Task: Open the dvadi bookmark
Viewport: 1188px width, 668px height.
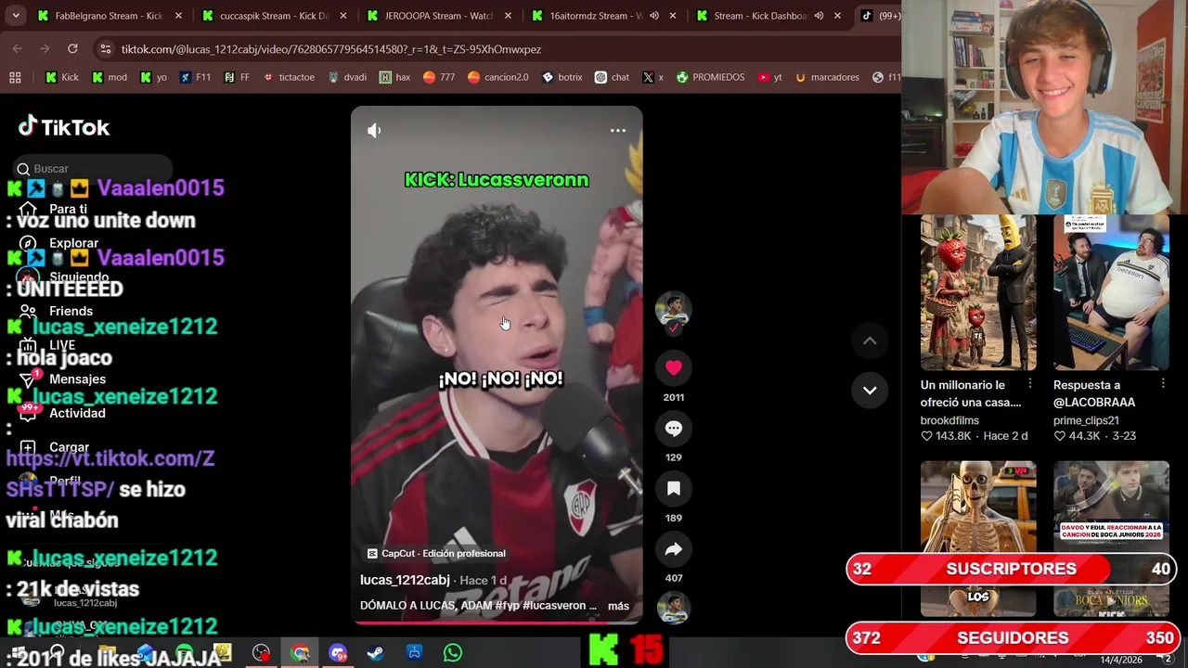Action: tap(347, 77)
